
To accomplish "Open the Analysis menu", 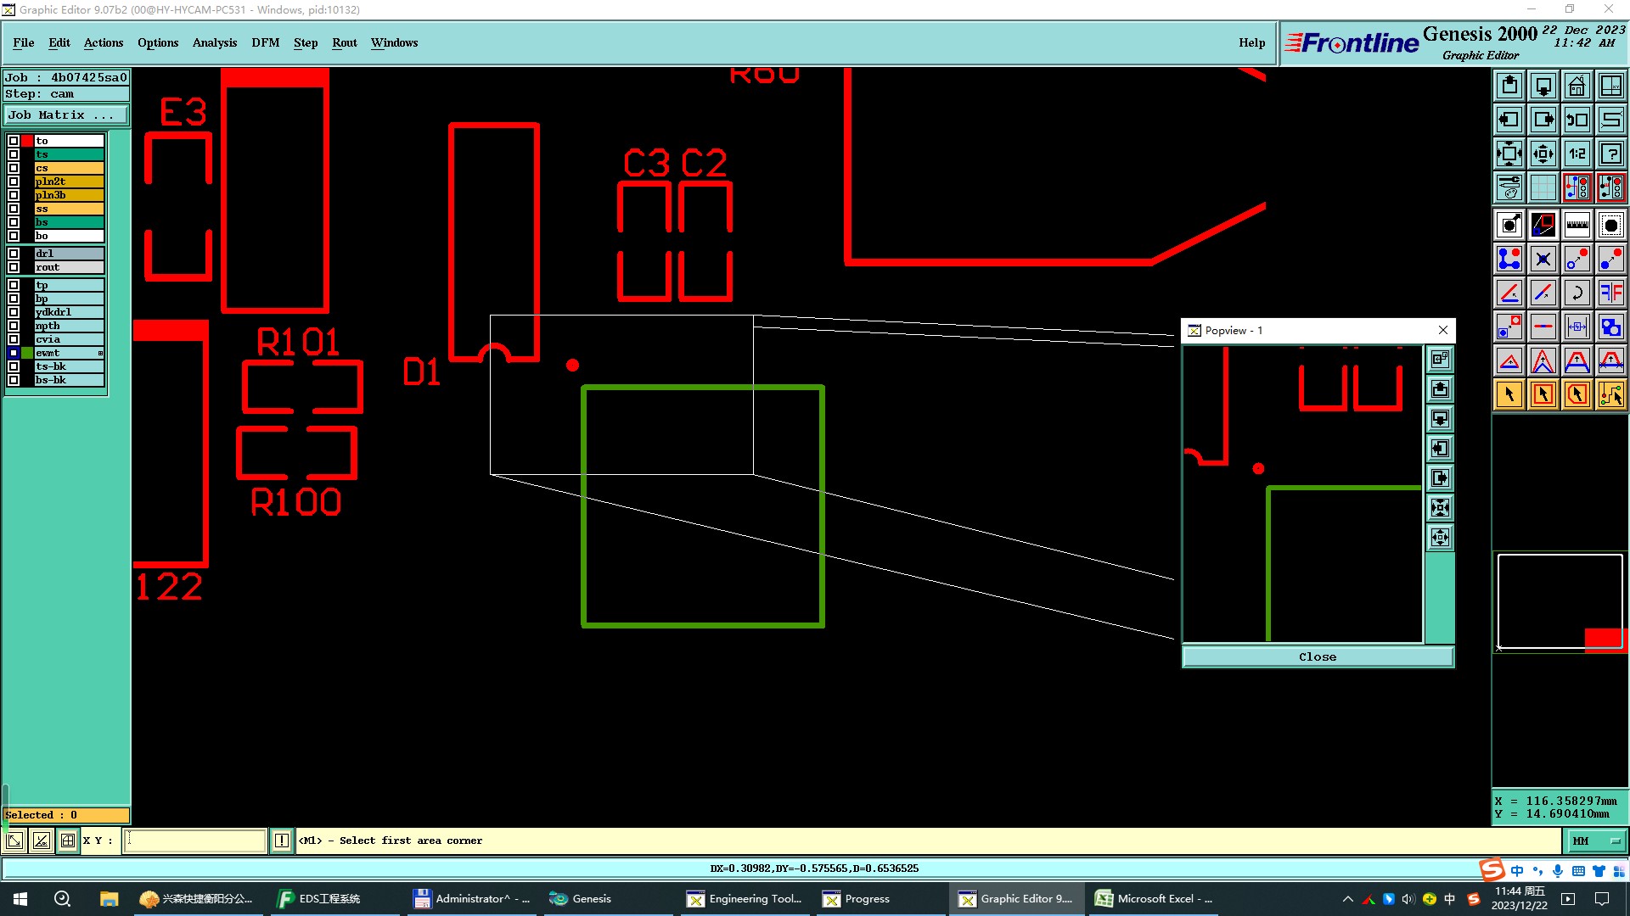I will pos(214,42).
